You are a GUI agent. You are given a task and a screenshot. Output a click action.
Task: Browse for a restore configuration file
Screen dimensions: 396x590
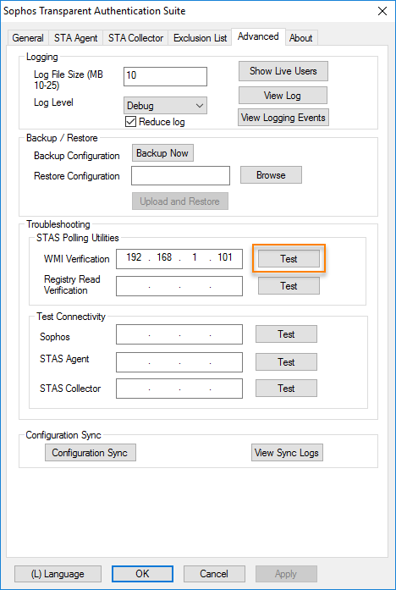271,175
